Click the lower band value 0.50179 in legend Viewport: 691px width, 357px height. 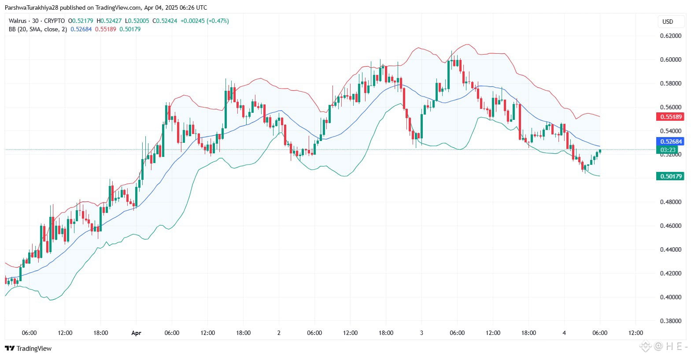tap(130, 29)
